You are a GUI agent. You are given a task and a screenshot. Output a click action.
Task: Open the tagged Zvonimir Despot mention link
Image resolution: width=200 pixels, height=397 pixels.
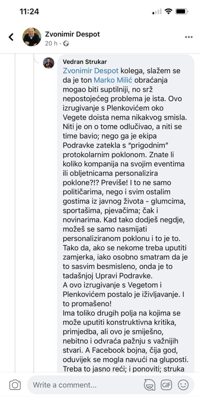point(87,71)
